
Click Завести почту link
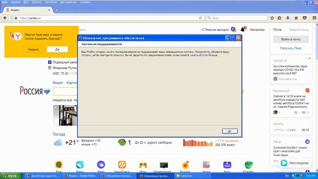pyautogui.click(x=299, y=30)
